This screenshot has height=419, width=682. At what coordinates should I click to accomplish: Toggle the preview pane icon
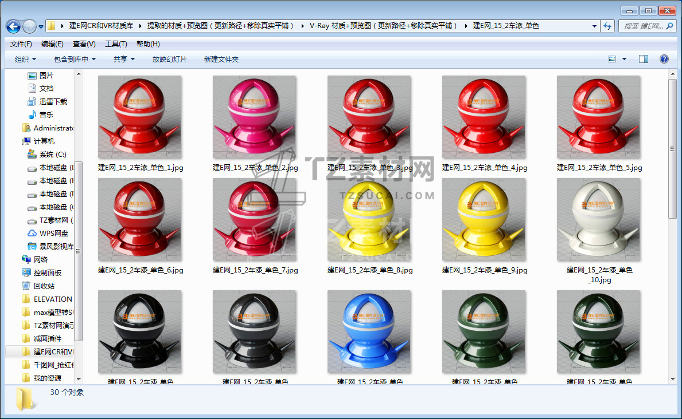pos(644,59)
